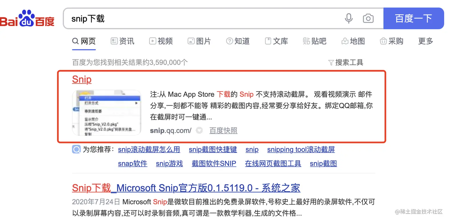The width and height of the screenshot is (449, 221).
Task: Click the 为您推荐 magnifier icon
Action: [x=76, y=149]
